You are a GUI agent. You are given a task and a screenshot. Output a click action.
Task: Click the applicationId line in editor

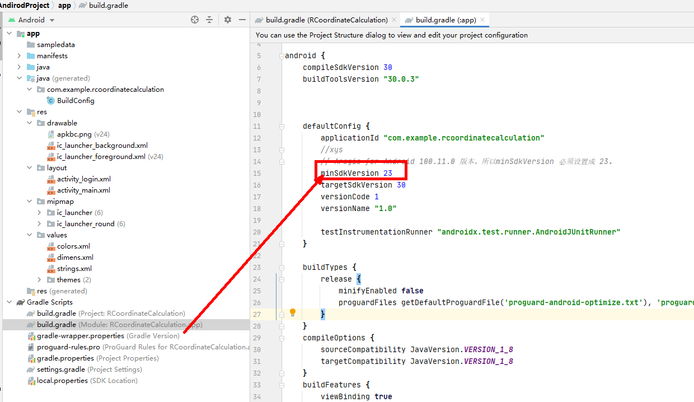(432, 138)
